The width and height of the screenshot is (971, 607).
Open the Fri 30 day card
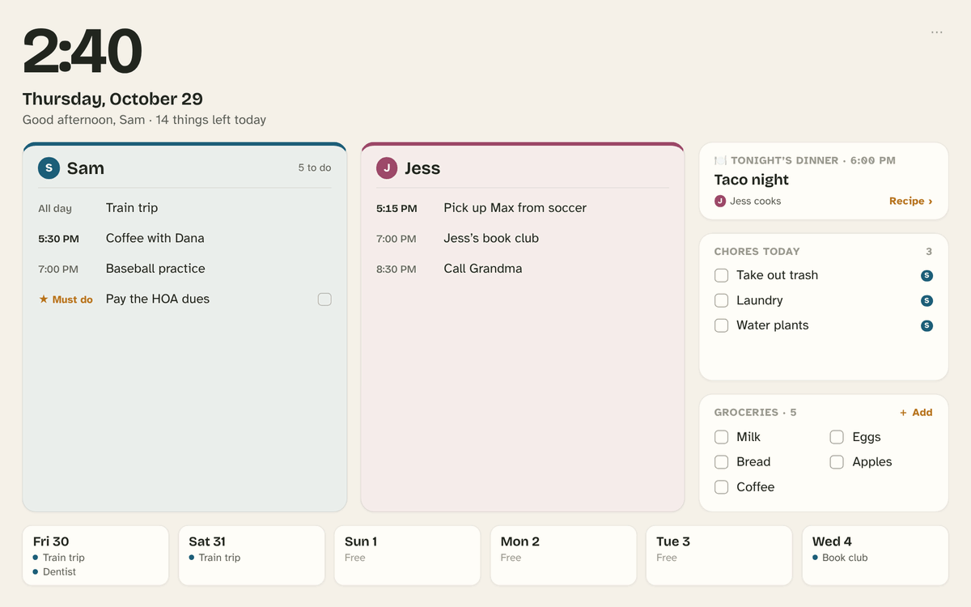click(x=95, y=555)
